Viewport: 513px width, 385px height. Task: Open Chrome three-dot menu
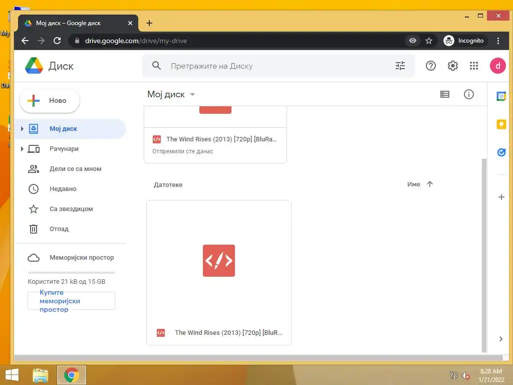(498, 41)
